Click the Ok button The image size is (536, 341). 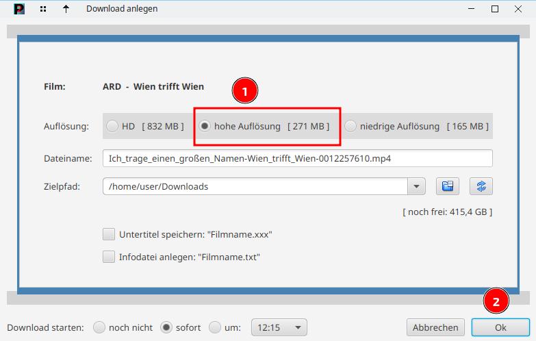click(x=500, y=328)
